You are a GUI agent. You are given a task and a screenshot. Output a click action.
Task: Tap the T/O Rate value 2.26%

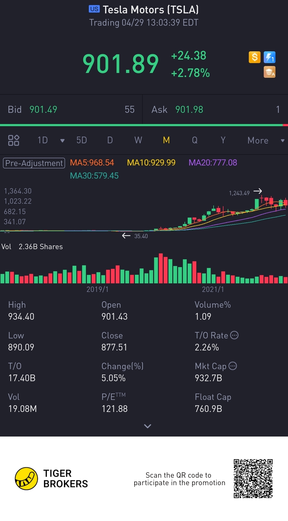coord(207,347)
